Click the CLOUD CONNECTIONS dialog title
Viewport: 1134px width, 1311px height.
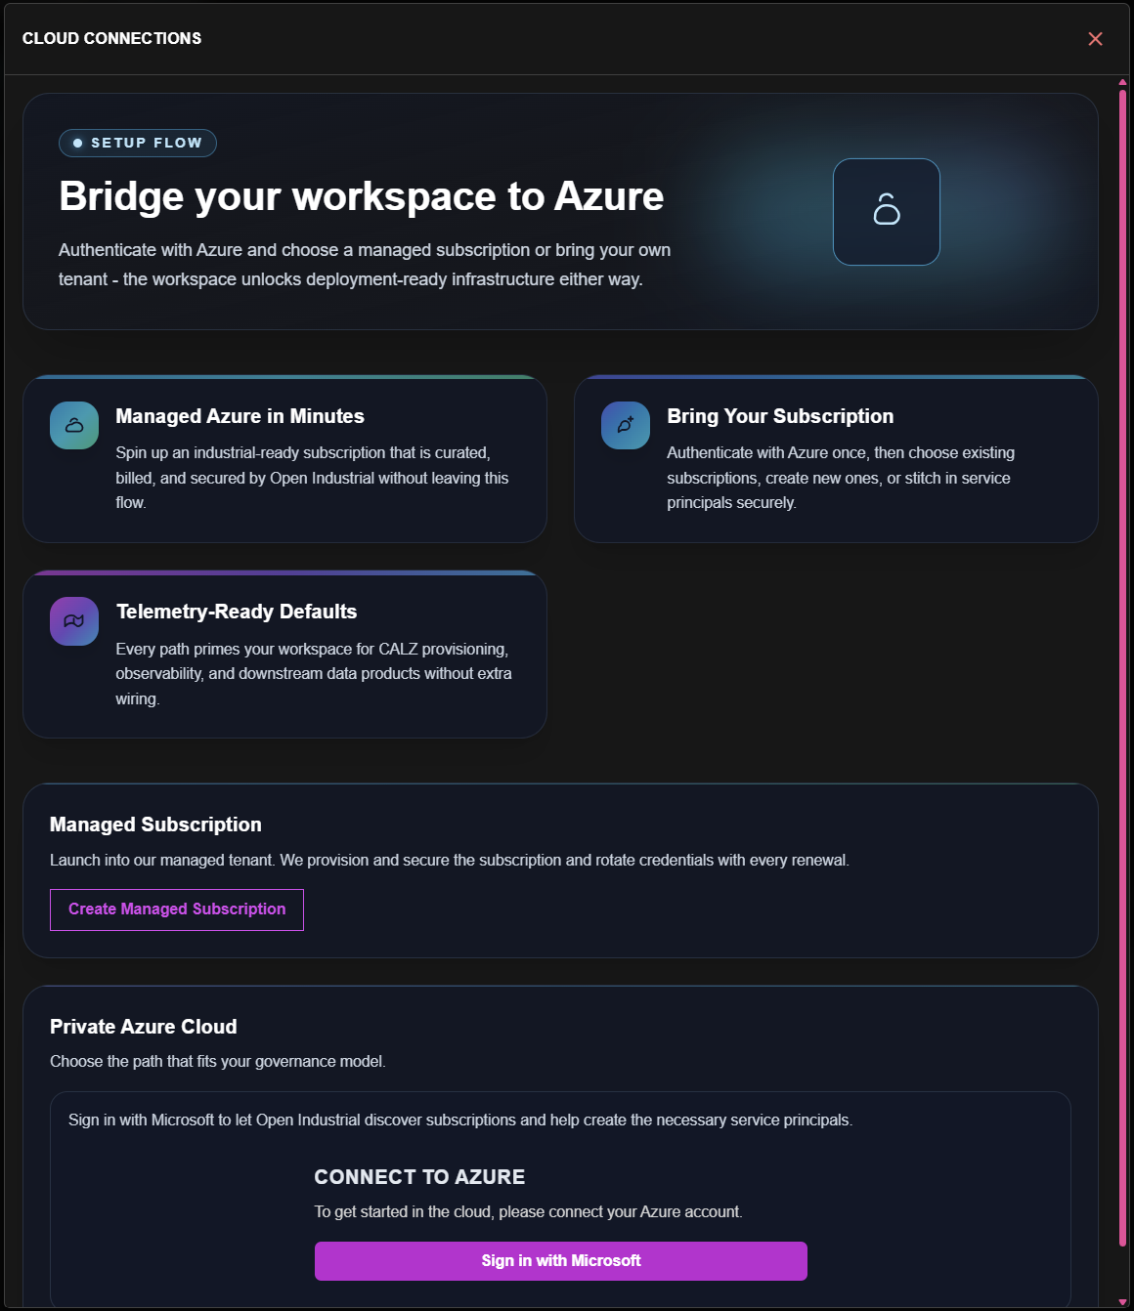tap(111, 38)
